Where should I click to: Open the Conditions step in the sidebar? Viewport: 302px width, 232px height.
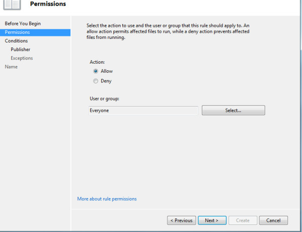click(x=16, y=41)
